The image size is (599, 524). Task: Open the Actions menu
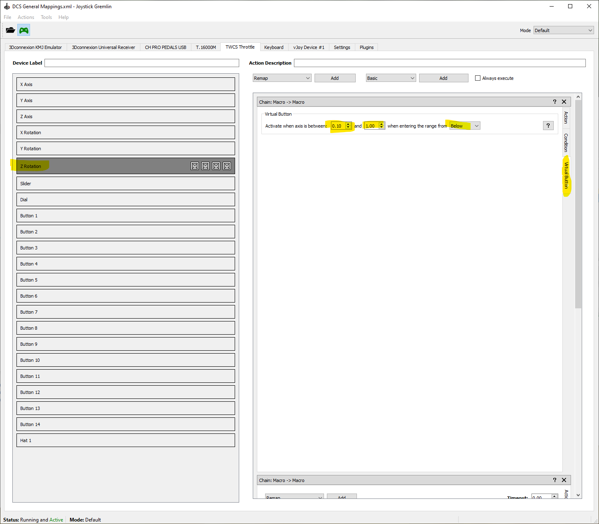pyautogui.click(x=26, y=17)
